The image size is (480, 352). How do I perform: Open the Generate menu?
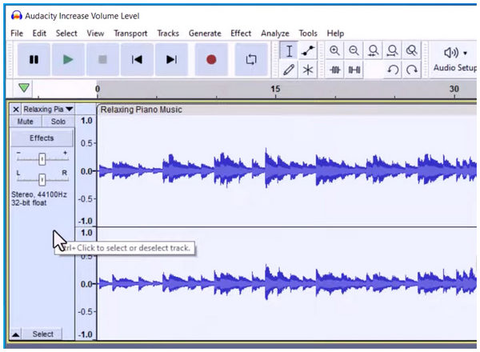(x=205, y=34)
